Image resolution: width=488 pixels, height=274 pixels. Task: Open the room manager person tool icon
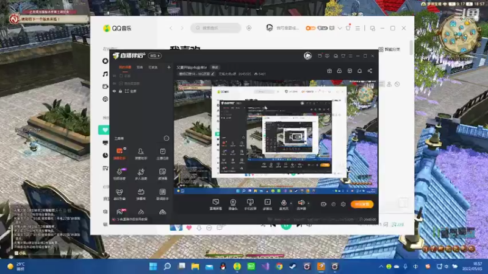[x=141, y=154]
